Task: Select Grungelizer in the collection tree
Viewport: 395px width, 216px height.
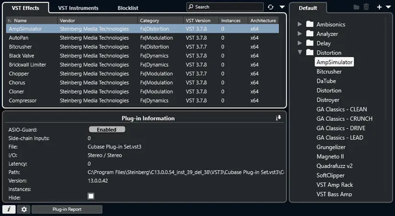Action: pos(331,147)
